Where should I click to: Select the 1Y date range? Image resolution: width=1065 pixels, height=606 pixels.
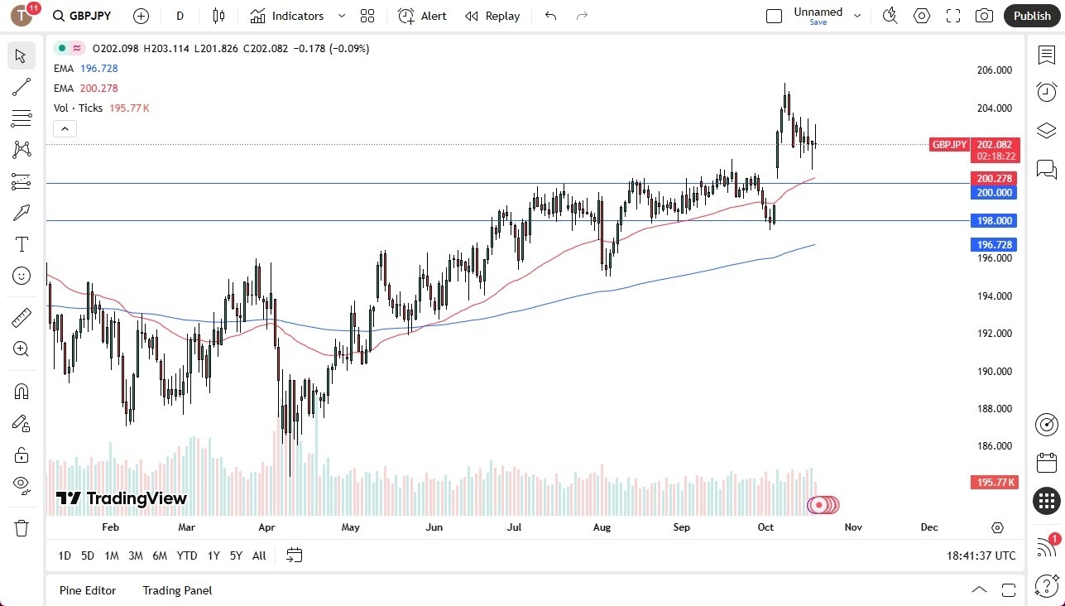(213, 555)
